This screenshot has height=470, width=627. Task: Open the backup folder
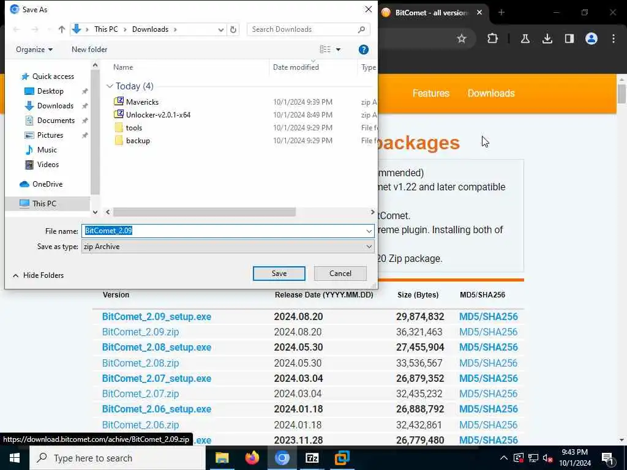pyautogui.click(x=138, y=140)
